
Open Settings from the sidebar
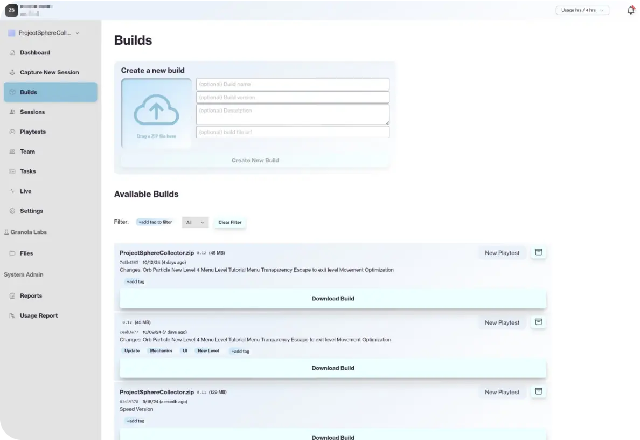[31, 211]
